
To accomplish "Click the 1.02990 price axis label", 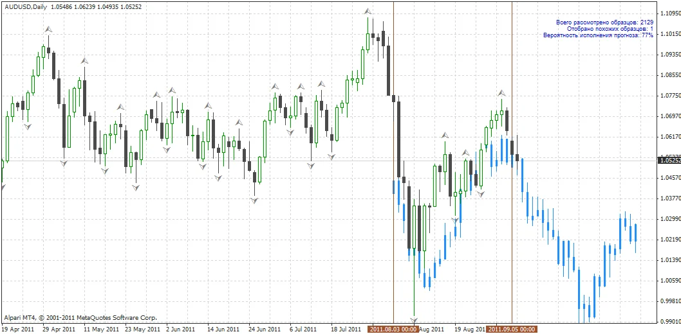I will pos(670,219).
